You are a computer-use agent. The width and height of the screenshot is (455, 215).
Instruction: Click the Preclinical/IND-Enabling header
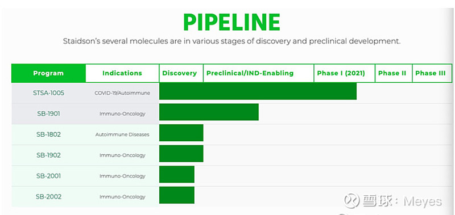pos(259,73)
